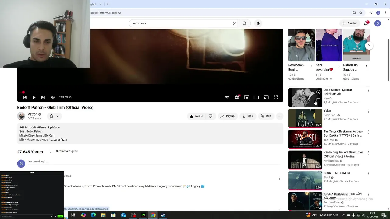
Task: Mute the video volume speaker icon
Action: pos(52,97)
